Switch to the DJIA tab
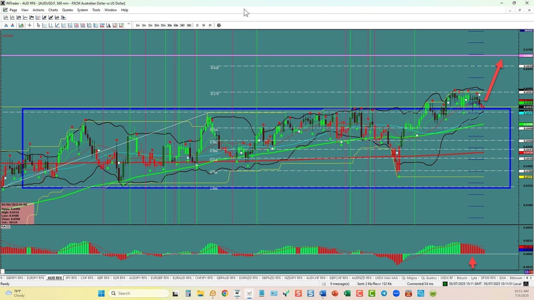Viewport: 534px width, 300px height. coord(503,278)
